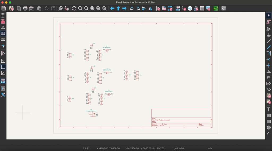The image size is (272, 151).
Task: Mirror selection horizontally
Action: coord(150,8)
